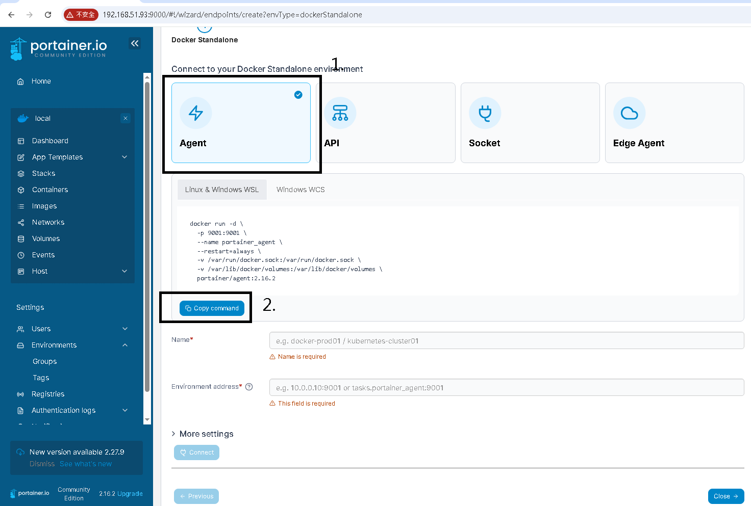
Task: Switch to Linux & Windows WSL tab
Action: point(222,190)
